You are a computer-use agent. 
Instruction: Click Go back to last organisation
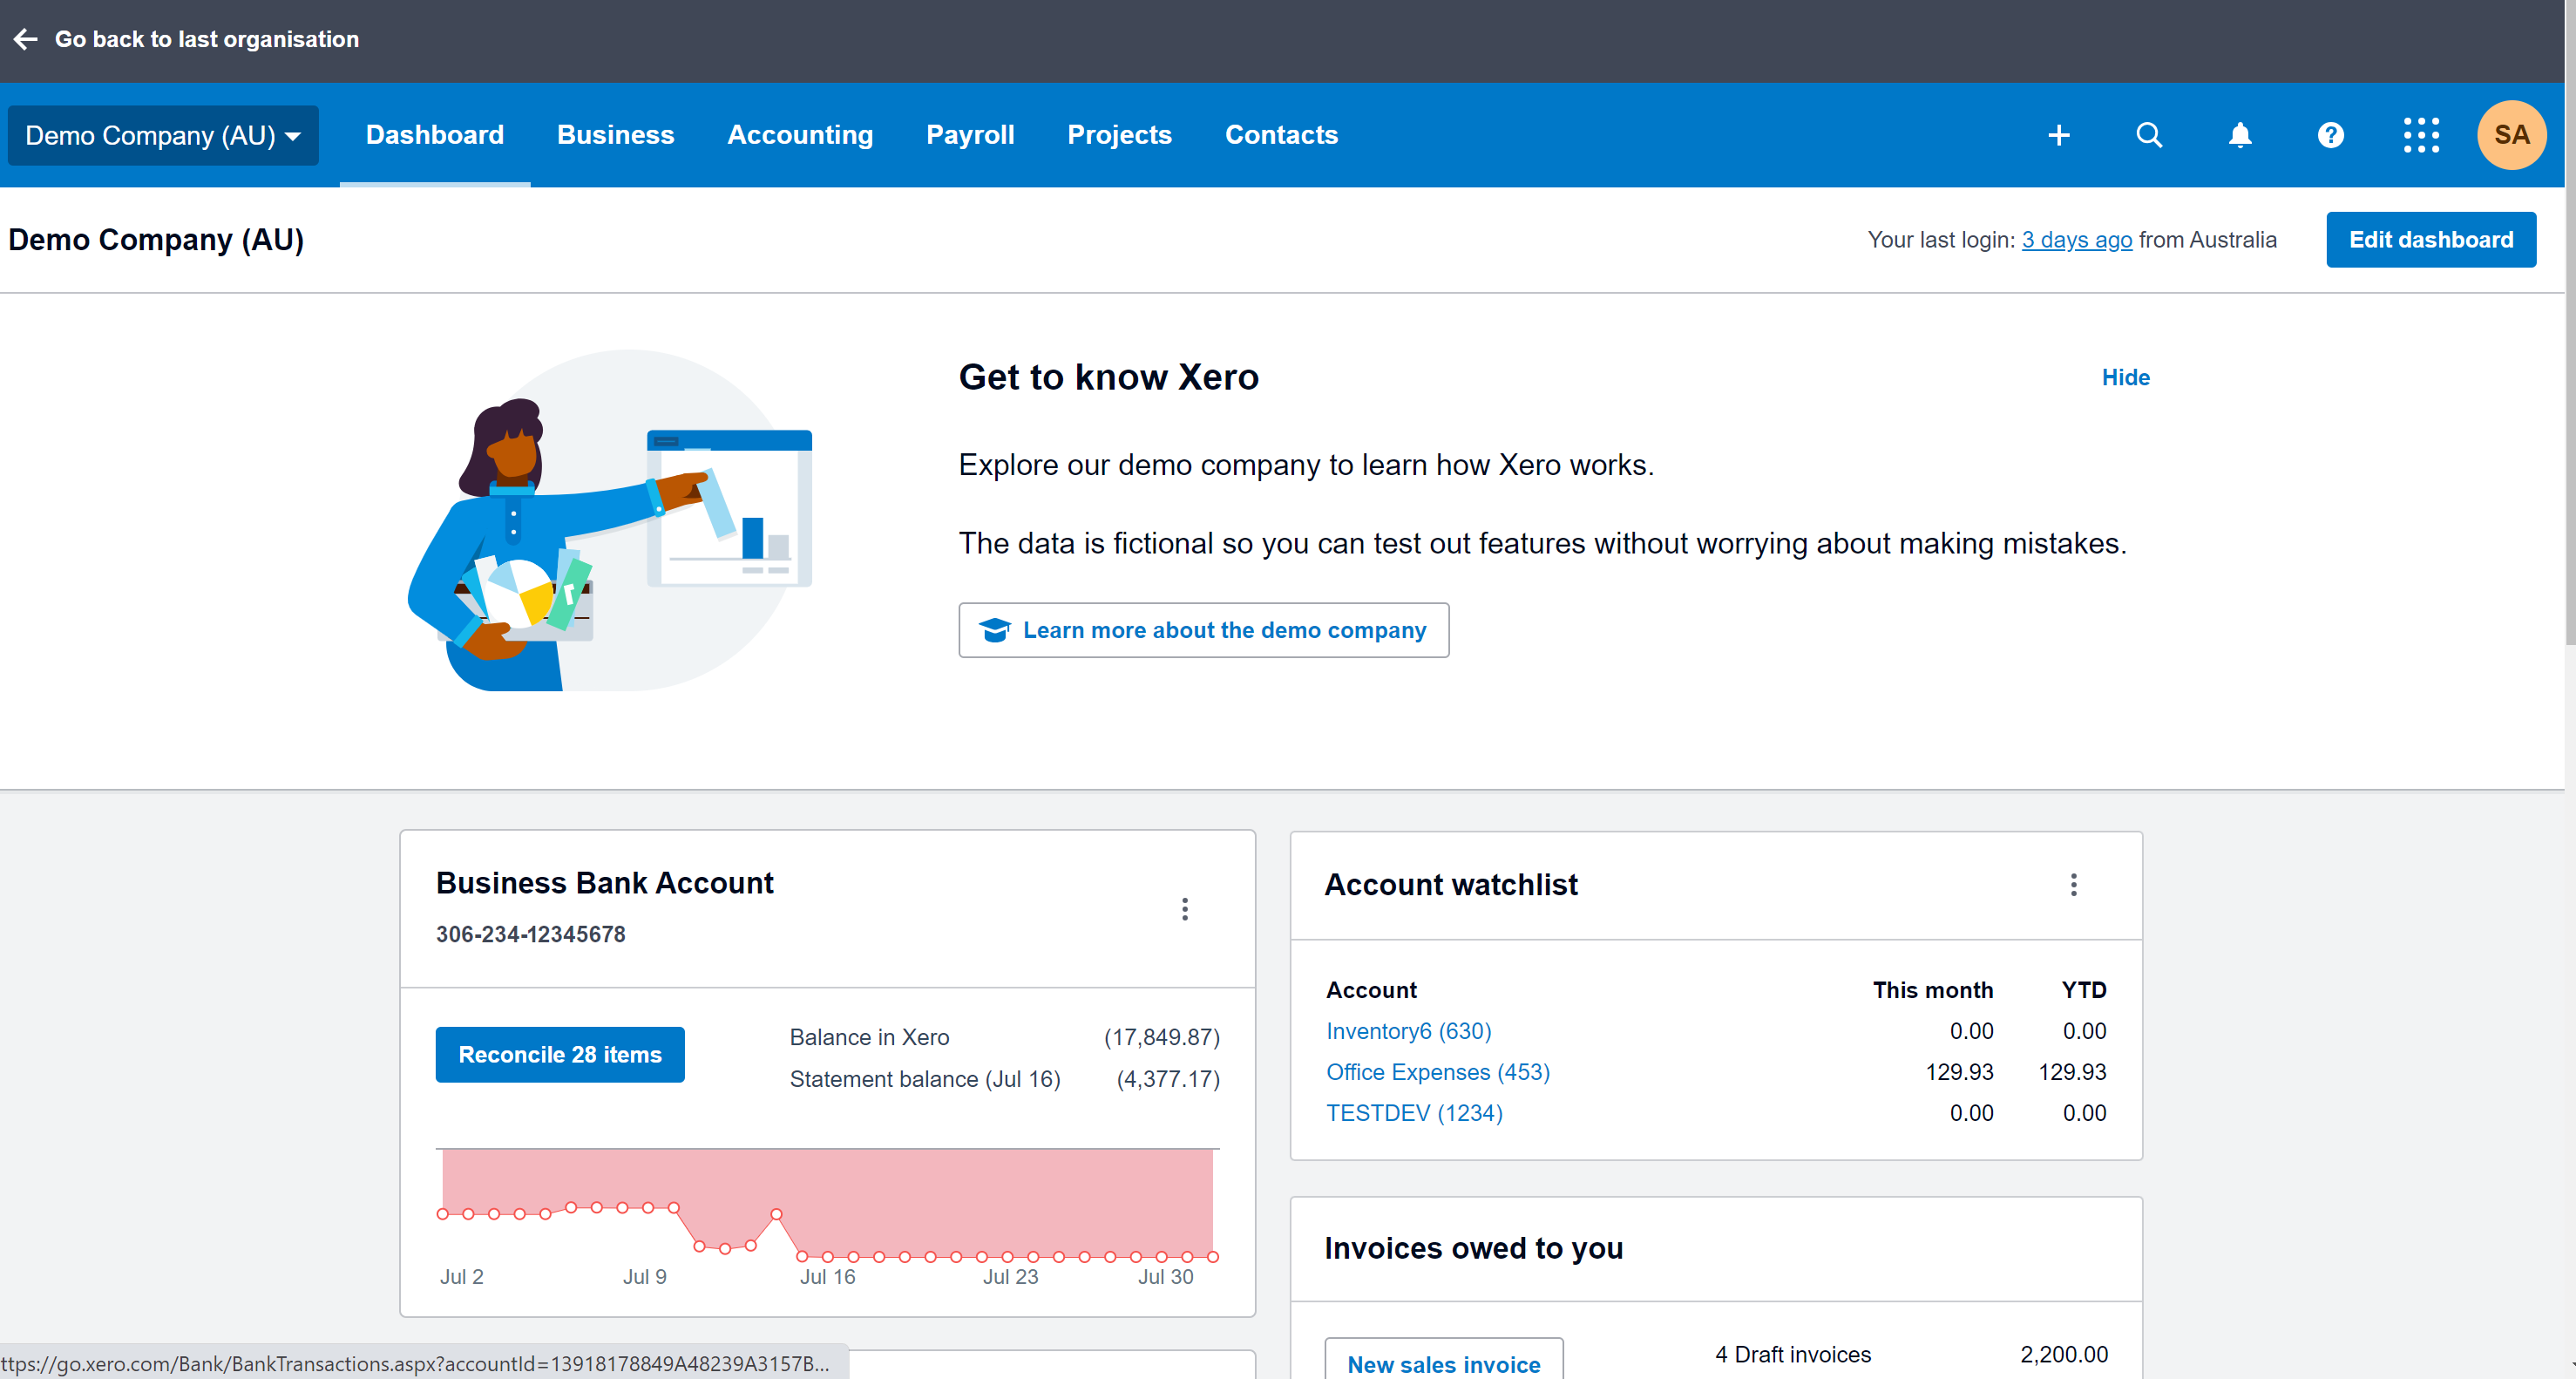pos(206,39)
